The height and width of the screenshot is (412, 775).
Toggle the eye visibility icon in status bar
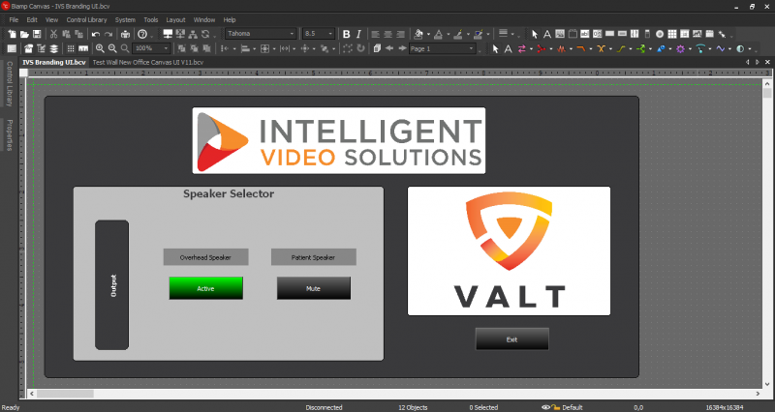(545, 407)
